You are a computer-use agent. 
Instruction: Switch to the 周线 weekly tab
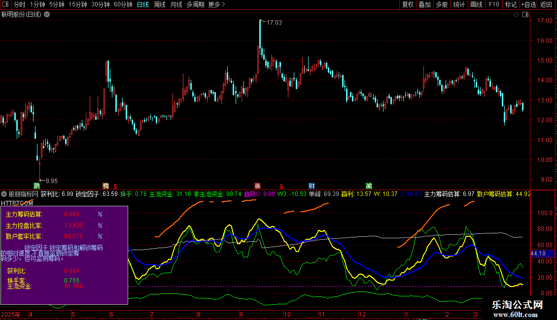[159, 5]
